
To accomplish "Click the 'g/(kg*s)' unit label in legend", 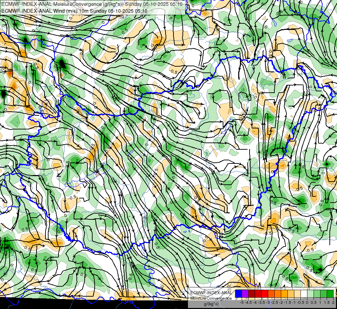I will click(211, 304).
